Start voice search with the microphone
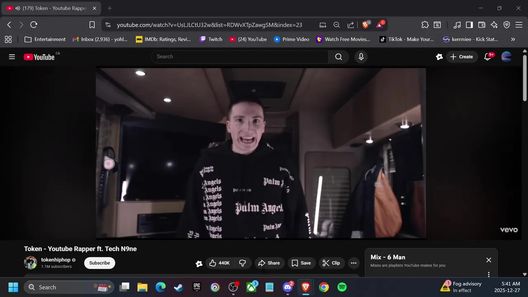 pos(361,57)
